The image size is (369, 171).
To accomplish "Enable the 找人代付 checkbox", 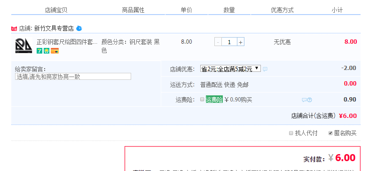I will coord(291,133).
